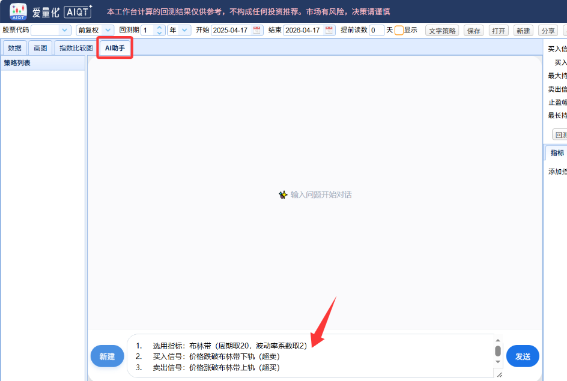This screenshot has height=381, width=567.
Task: Click the 爱量化 brand title text
Action: (46, 12)
